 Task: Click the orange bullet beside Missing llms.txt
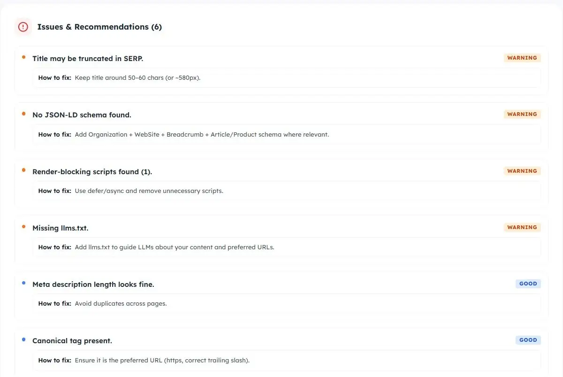tap(24, 226)
